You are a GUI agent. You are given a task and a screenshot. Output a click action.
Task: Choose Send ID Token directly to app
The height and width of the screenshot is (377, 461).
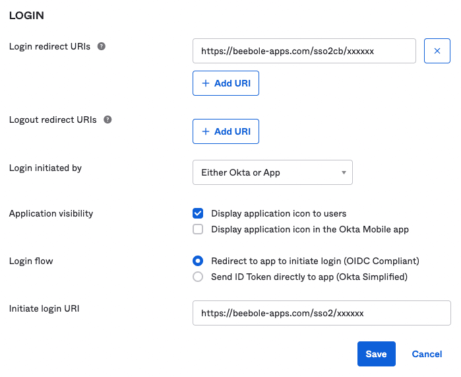[x=198, y=277]
